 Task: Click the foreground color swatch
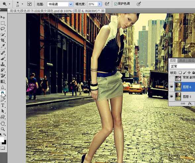click(x=2, y=139)
